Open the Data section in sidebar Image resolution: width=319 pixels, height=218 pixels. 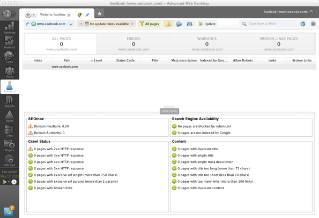(x=10, y=131)
